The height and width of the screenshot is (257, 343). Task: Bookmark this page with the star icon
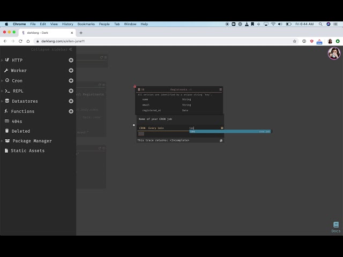(x=294, y=41)
